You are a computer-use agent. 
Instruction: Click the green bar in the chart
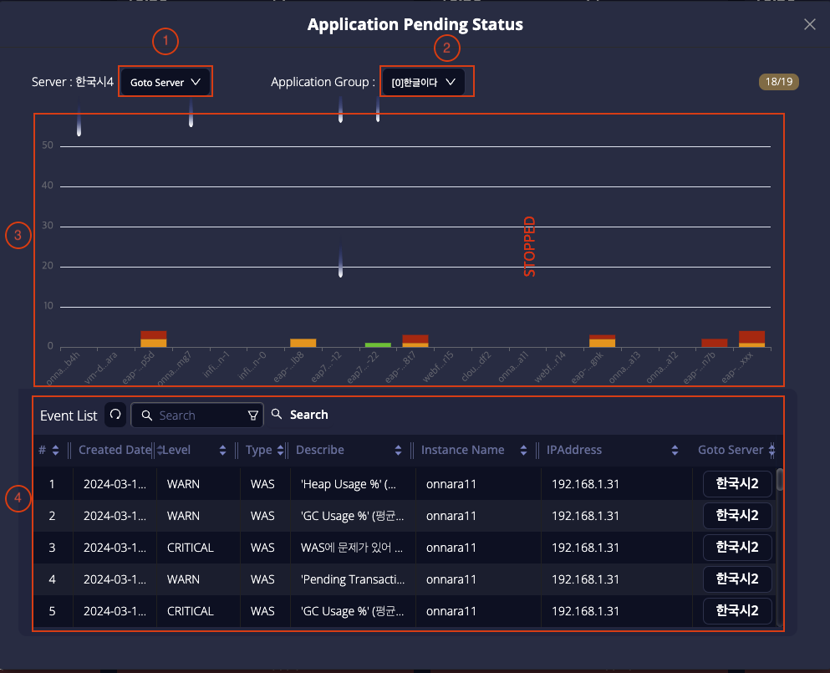378,344
